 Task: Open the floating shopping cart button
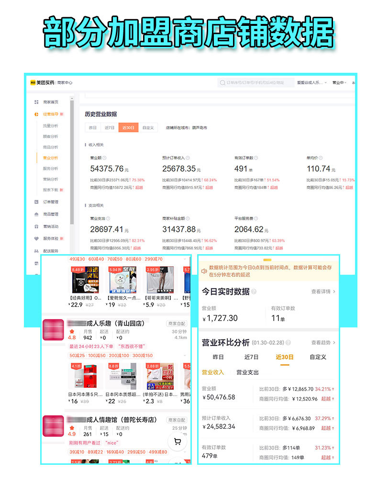[x=178, y=441]
